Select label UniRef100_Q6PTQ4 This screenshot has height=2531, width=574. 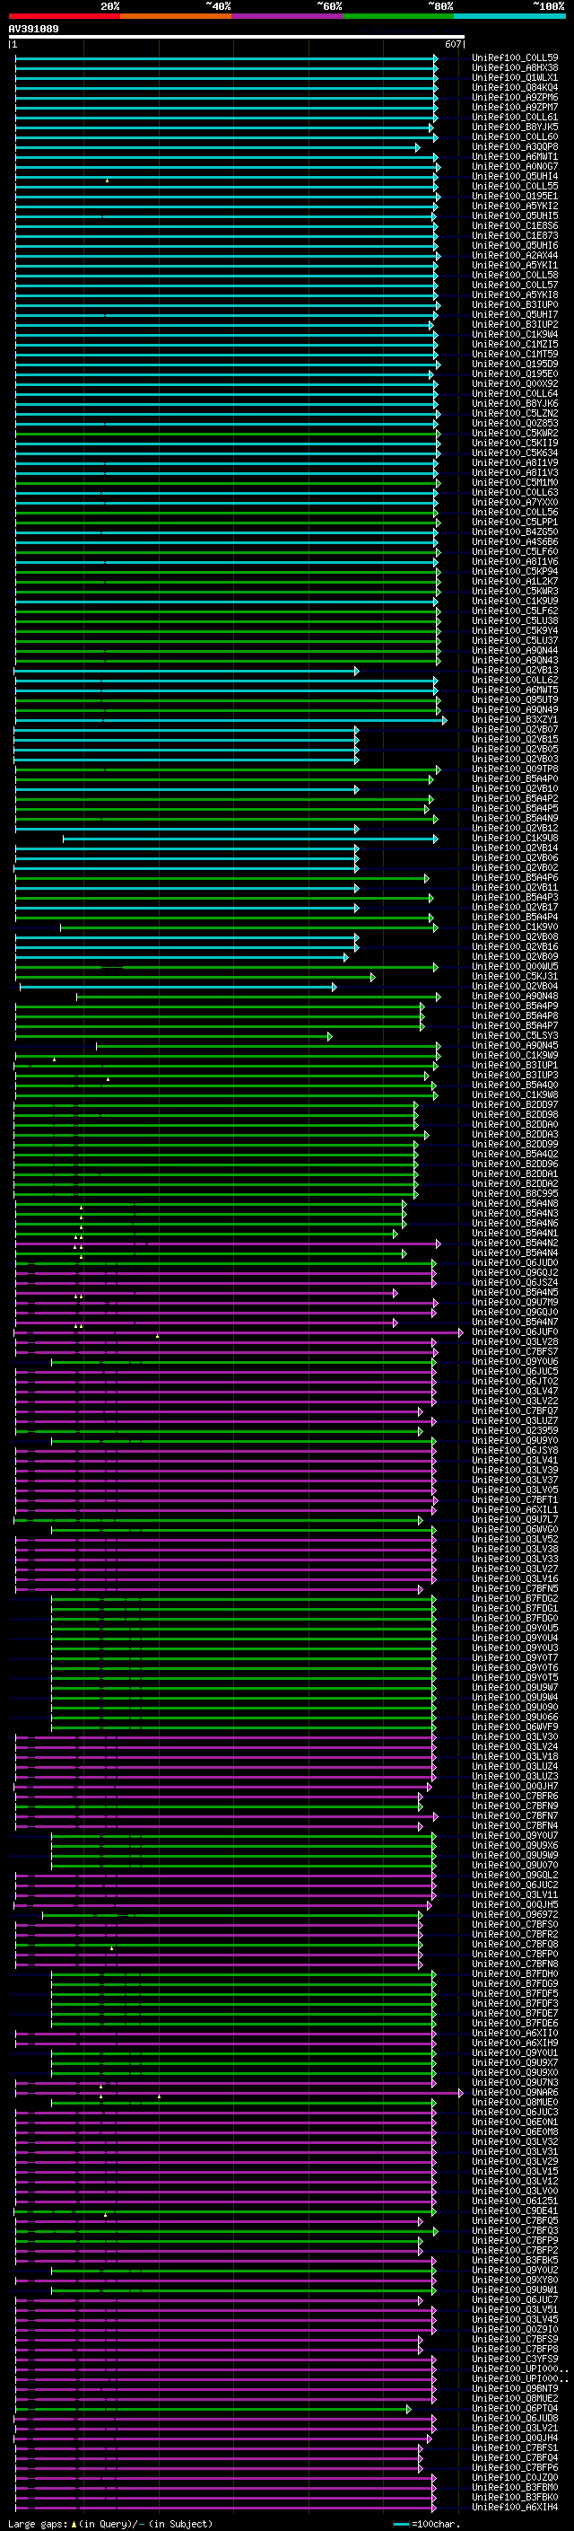pyautogui.click(x=515, y=2409)
